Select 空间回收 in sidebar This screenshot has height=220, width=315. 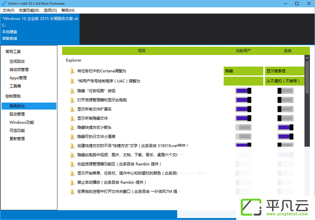click(17, 62)
